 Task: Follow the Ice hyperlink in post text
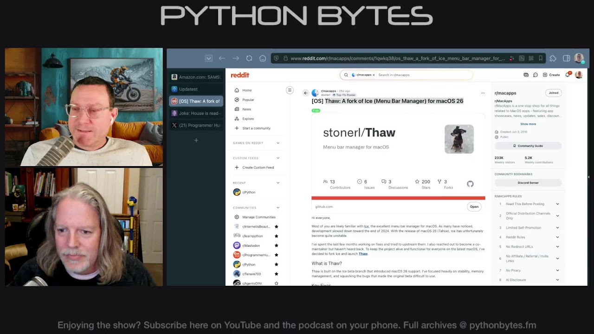coord(367,226)
